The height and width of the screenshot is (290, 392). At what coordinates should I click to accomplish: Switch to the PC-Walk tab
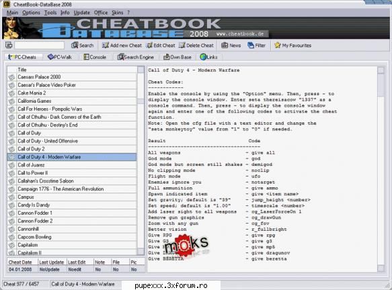click(x=60, y=57)
